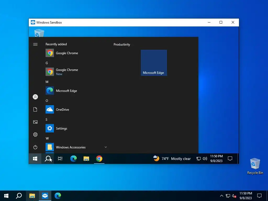Open the sandbox Start menu hamburger icon

click(x=35, y=44)
